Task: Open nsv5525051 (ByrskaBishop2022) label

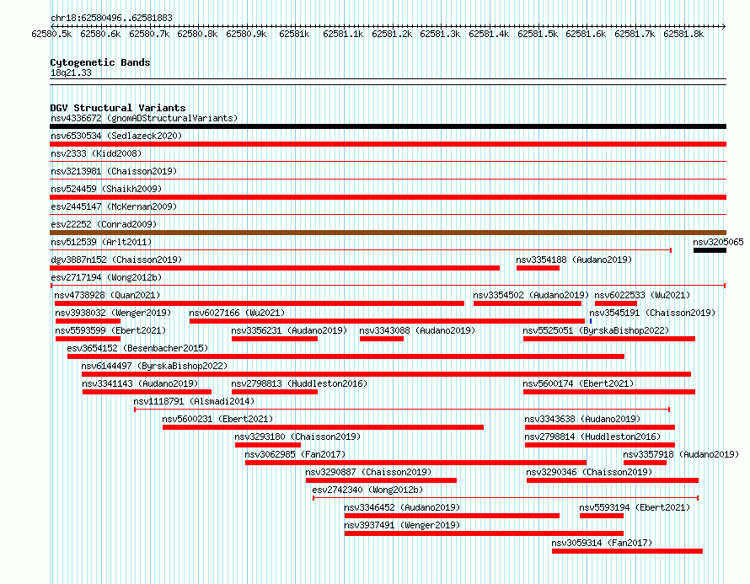Action: [x=596, y=330]
